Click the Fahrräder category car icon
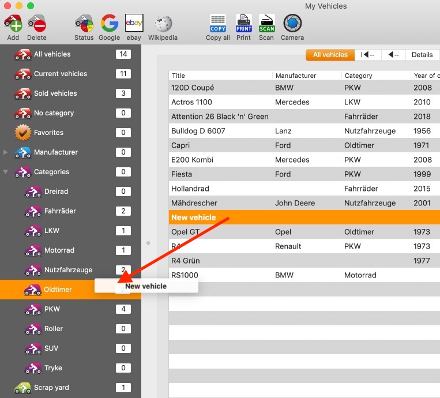440x398 pixels. click(x=33, y=211)
